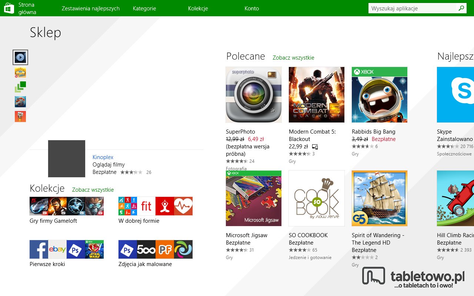Click the search magnifier icon
This screenshot has height=296, width=474.
pyautogui.click(x=461, y=8)
